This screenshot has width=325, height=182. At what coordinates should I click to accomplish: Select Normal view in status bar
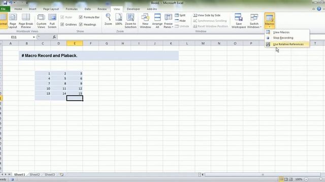[x=281, y=179]
